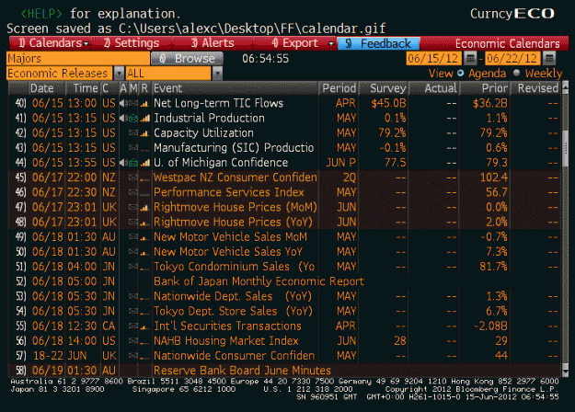The width and height of the screenshot is (575, 412).
Task: Edit the start date field 06/15/12
Action: coord(433,58)
